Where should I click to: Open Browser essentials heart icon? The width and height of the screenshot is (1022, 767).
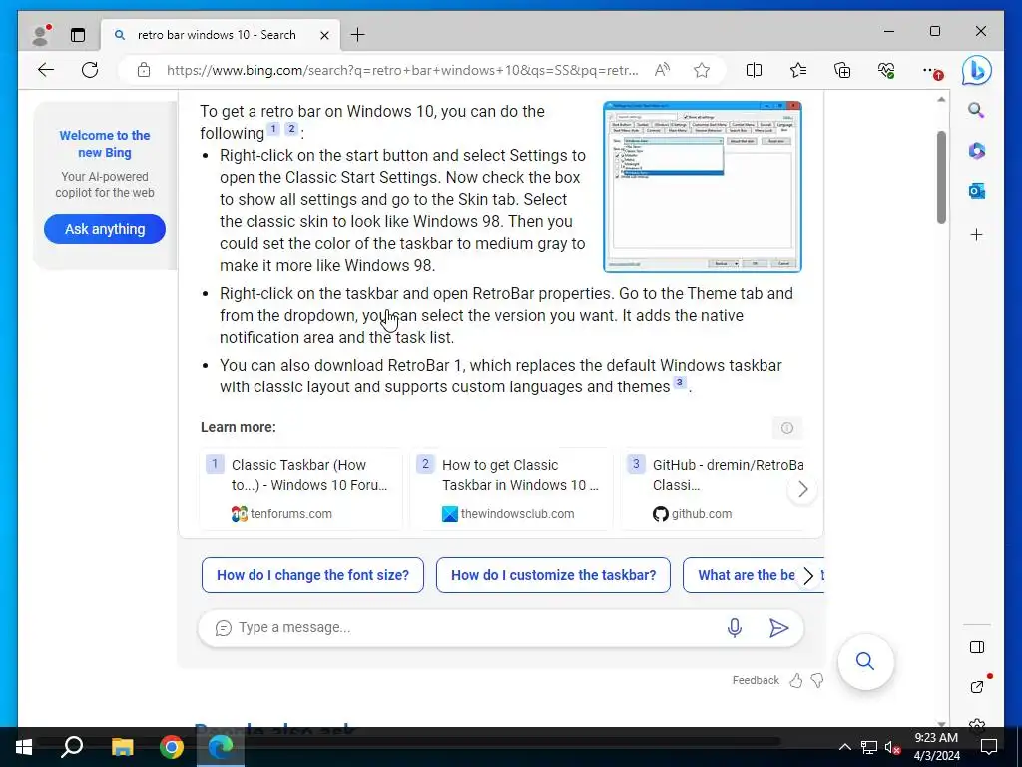coord(886,70)
